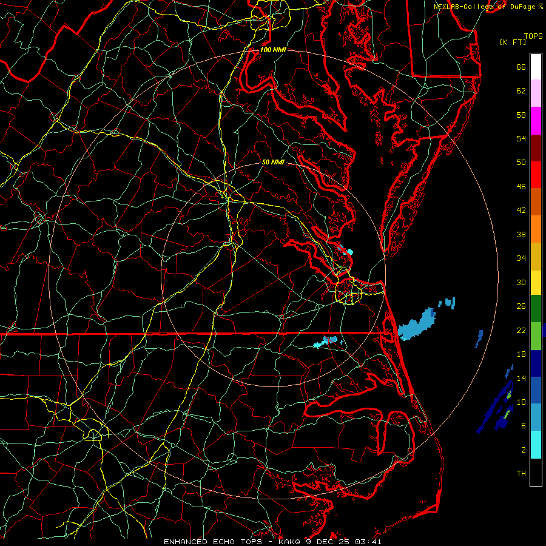Select the 46 legend value

tap(521, 187)
